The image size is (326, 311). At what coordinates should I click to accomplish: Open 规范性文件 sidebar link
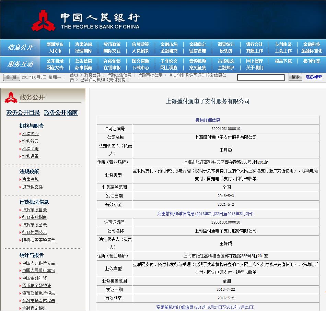[33, 187]
